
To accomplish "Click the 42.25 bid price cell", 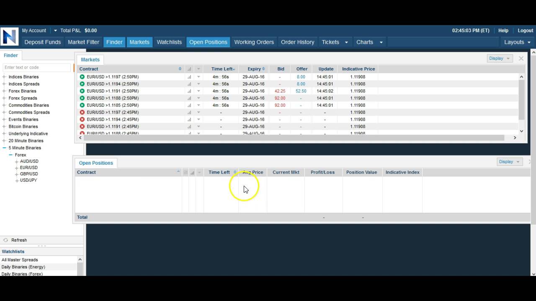I will coord(280,91).
